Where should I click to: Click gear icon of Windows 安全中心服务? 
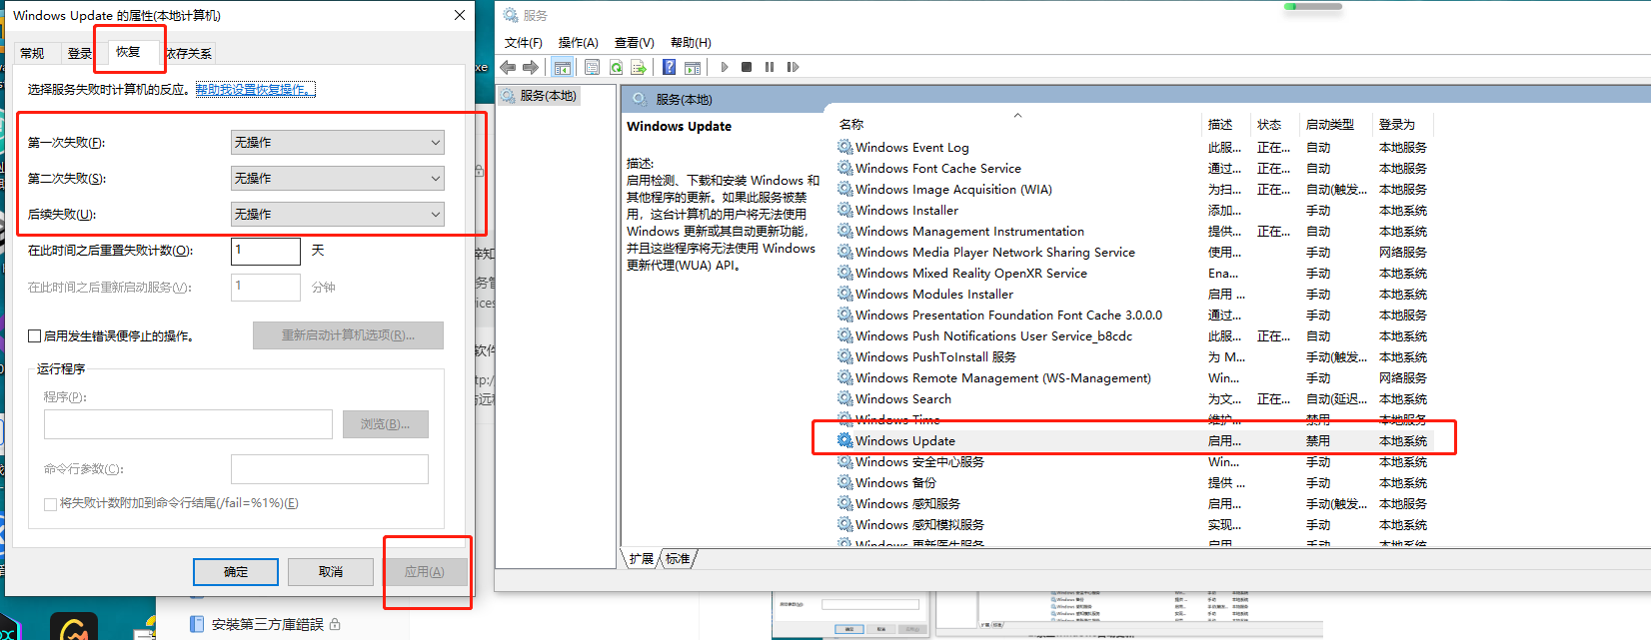point(845,461)
